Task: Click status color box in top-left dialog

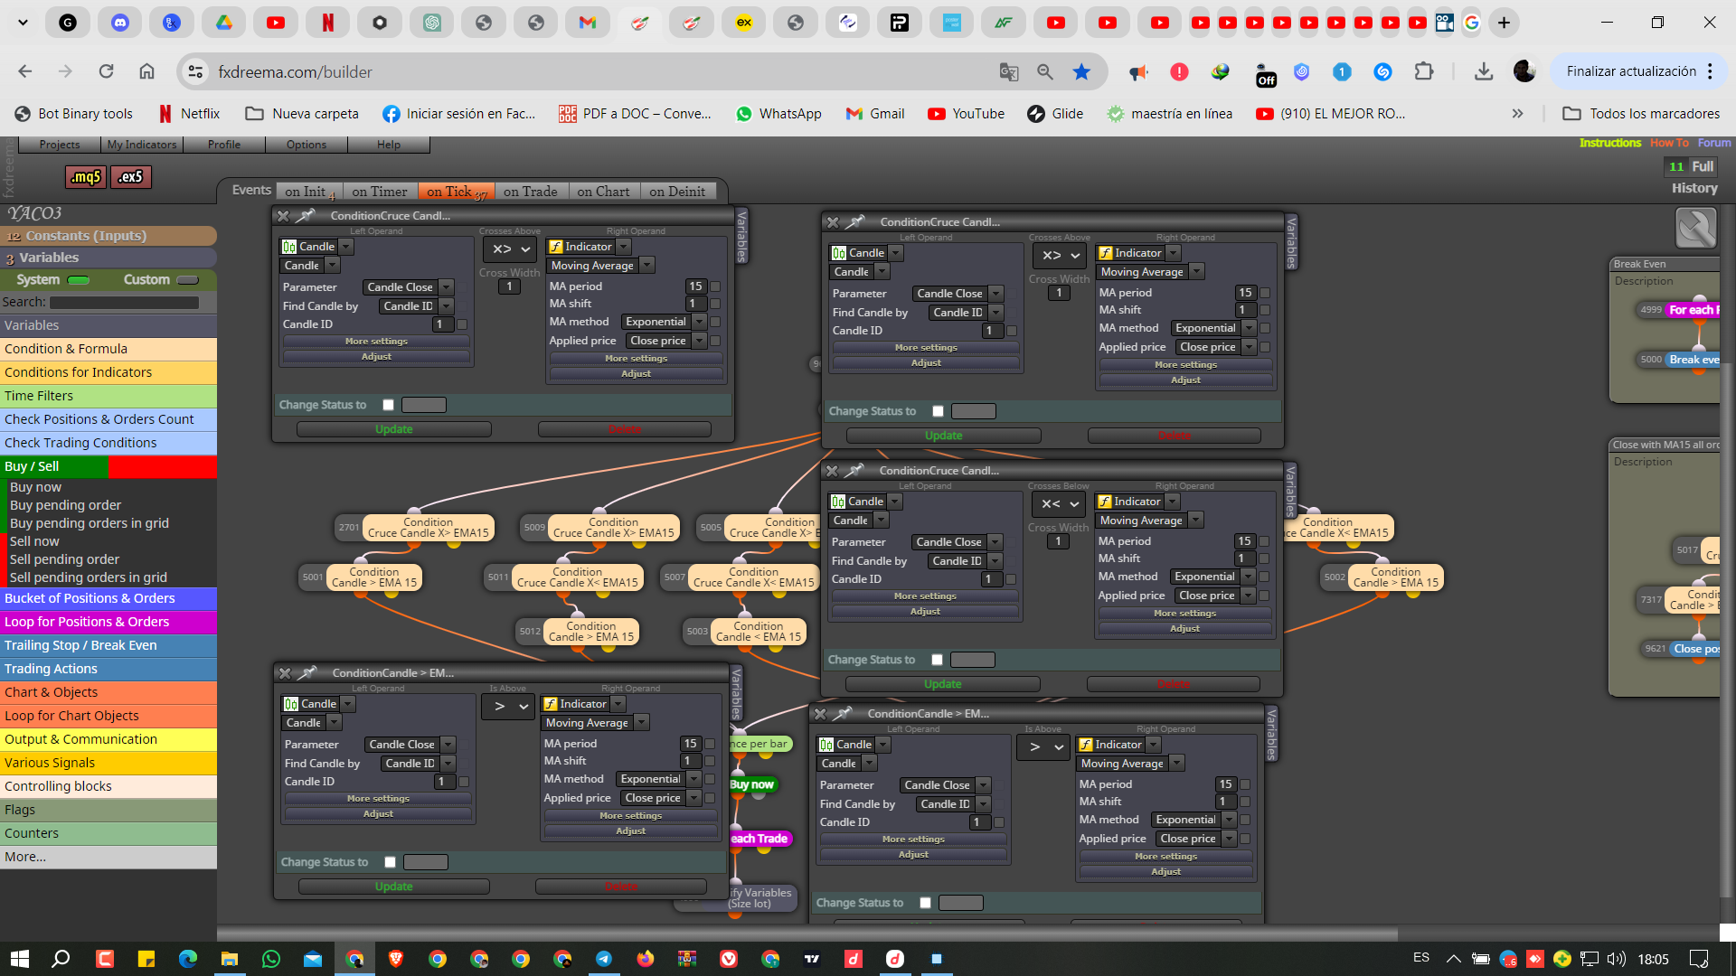Action: pyautogui.click(x=423, y=405)
